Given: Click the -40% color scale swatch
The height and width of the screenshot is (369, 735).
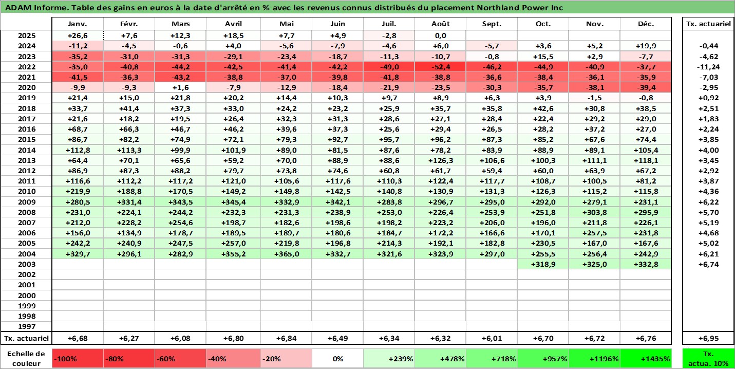Looking at the screenshot, I should 234,358.
